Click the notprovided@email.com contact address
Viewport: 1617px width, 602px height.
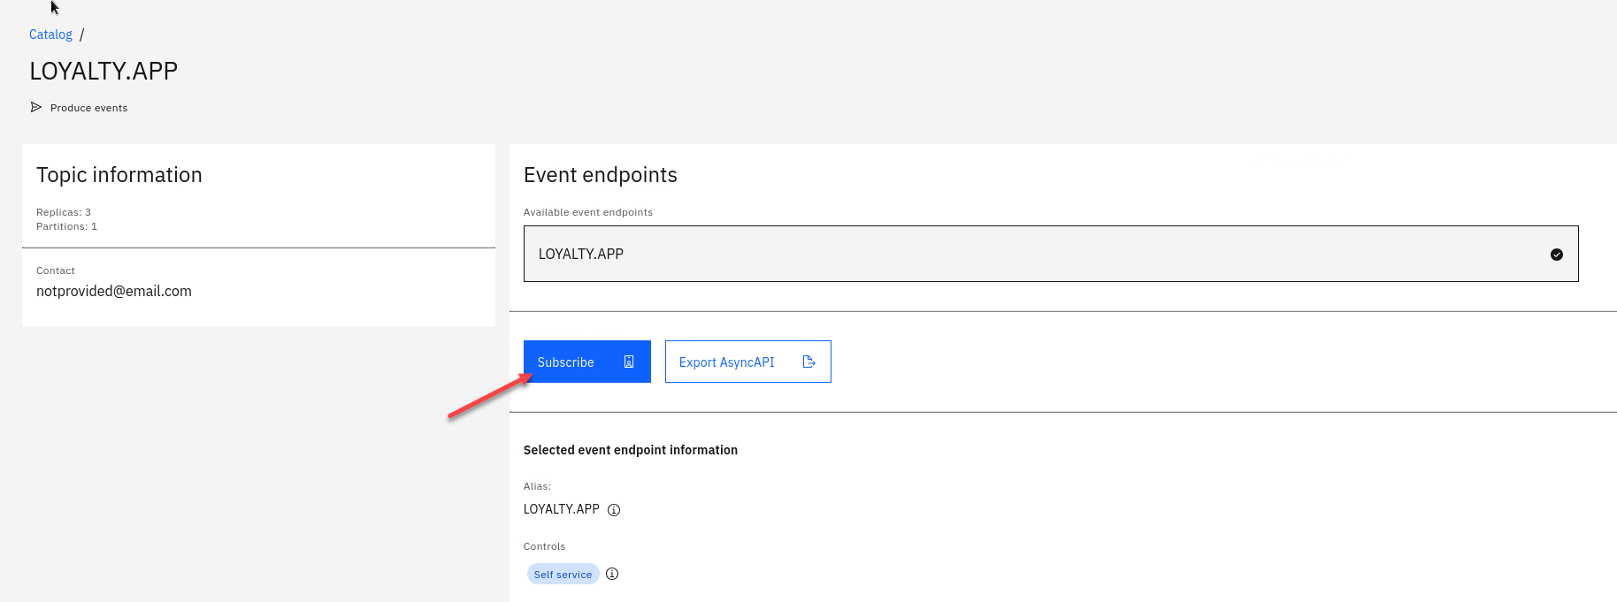point(114,291)
